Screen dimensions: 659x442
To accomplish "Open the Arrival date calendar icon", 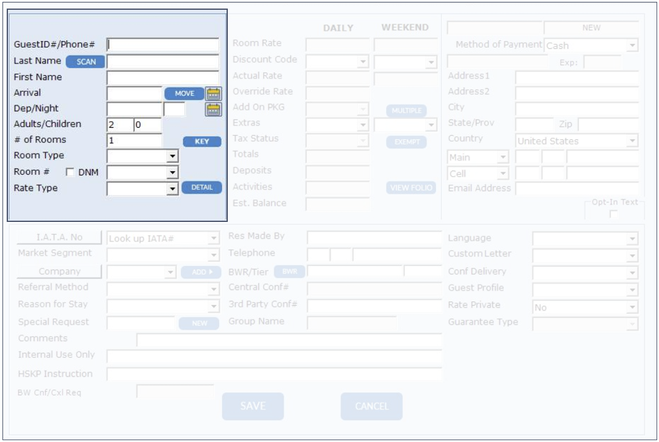I will (x=213, y=94).
